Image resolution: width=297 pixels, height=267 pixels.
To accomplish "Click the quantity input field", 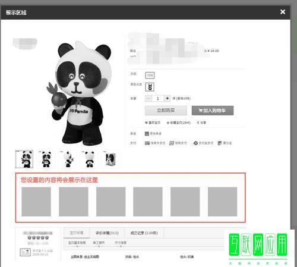I will coord(158,98).
